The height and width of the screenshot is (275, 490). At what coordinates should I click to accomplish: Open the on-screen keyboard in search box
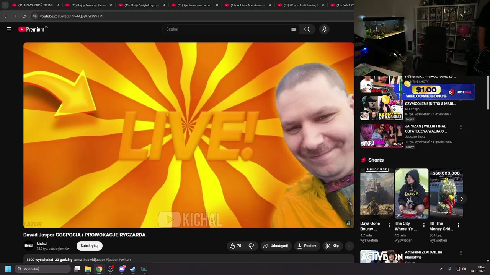point(294,29)
